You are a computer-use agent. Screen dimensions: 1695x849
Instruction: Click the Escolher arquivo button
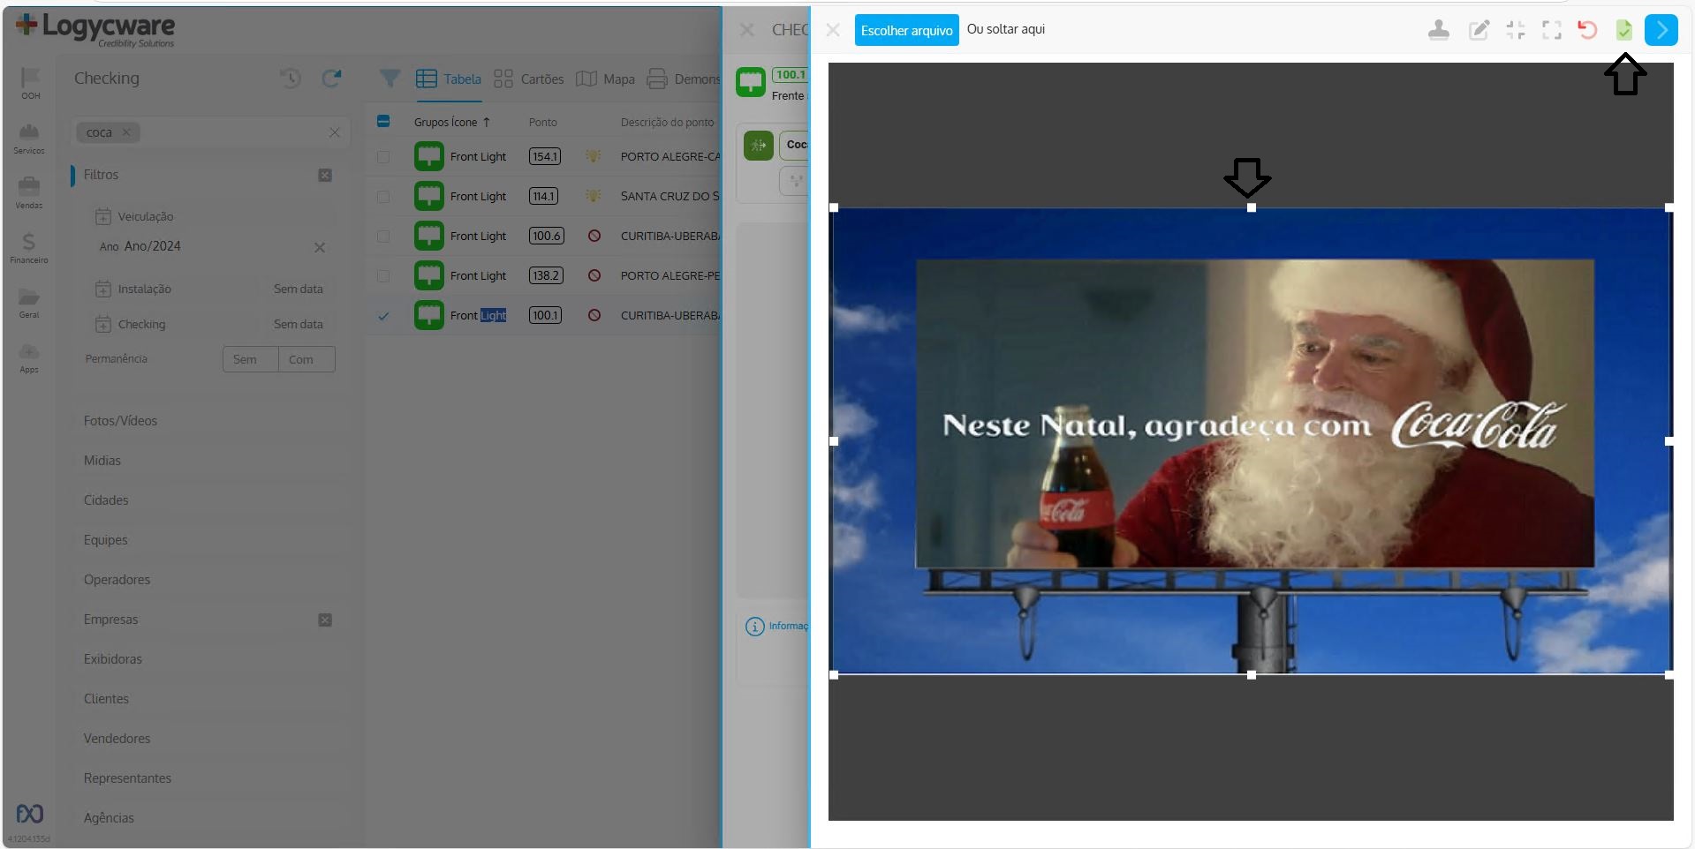[906, 30]
